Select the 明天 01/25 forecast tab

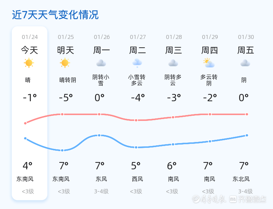(x=66, y=50)
